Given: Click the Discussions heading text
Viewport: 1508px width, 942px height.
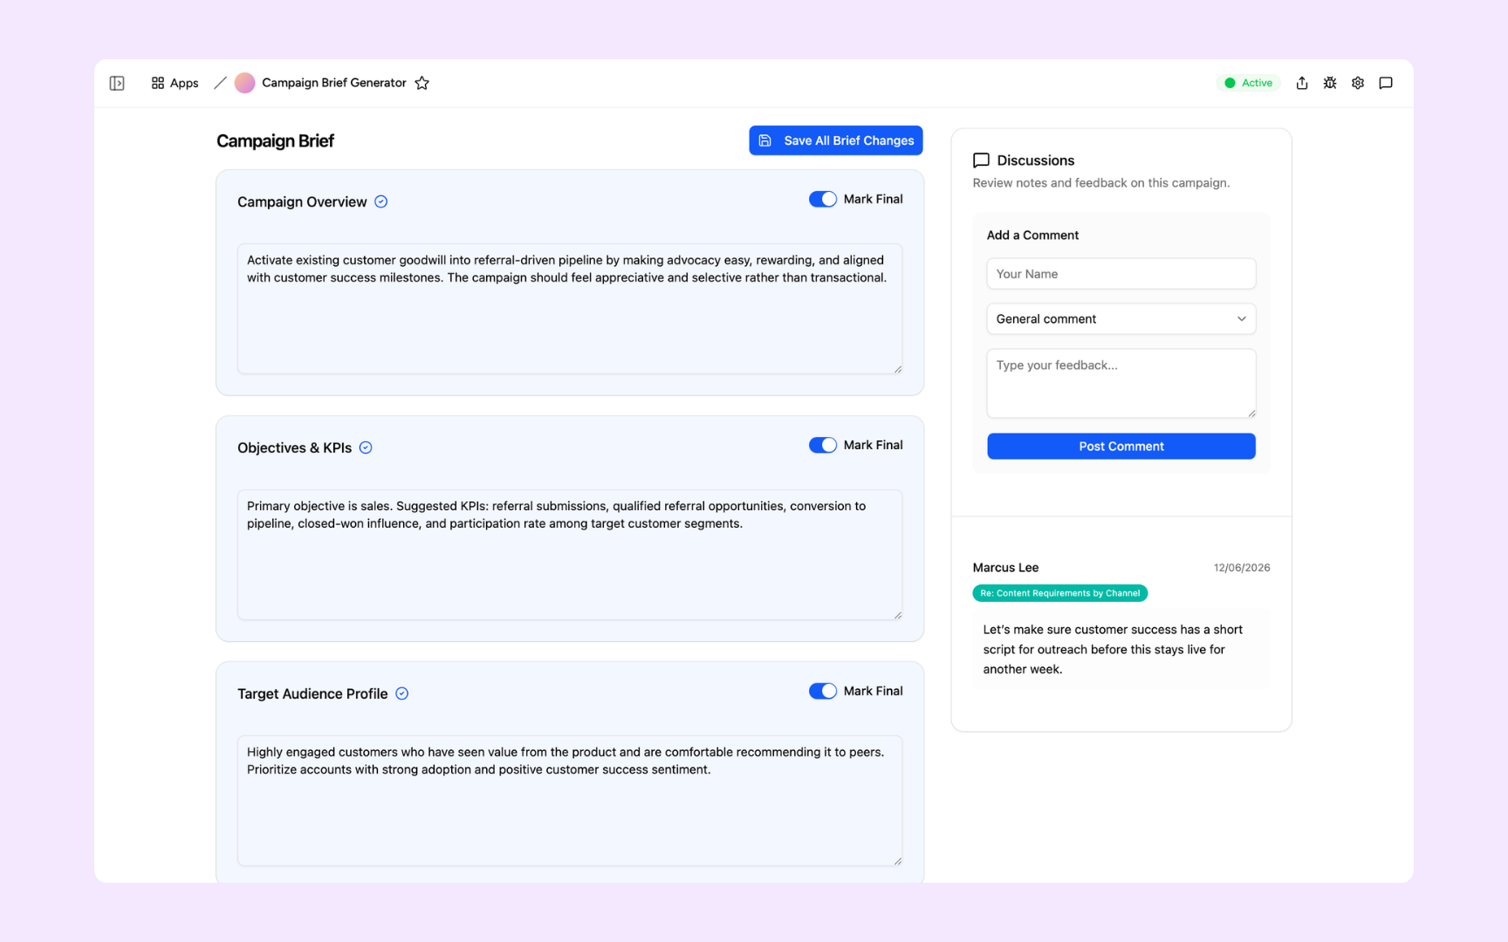Looking at the screenshot, I should point(1036,160).
